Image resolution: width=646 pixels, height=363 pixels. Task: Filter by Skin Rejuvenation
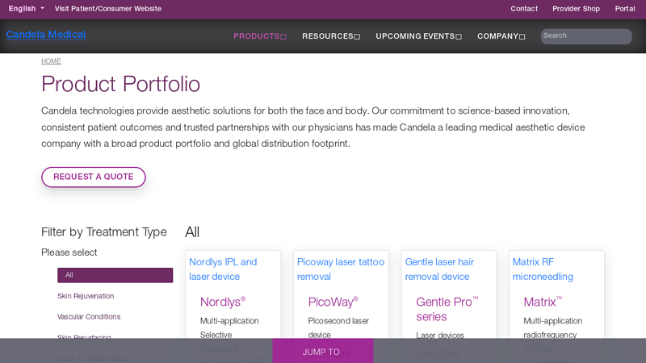click(x=86, y=296)
